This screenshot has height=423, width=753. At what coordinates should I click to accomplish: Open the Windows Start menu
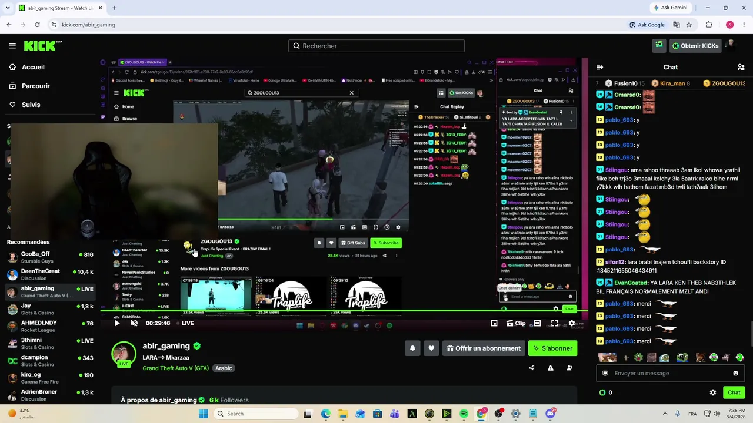point(203,414)
